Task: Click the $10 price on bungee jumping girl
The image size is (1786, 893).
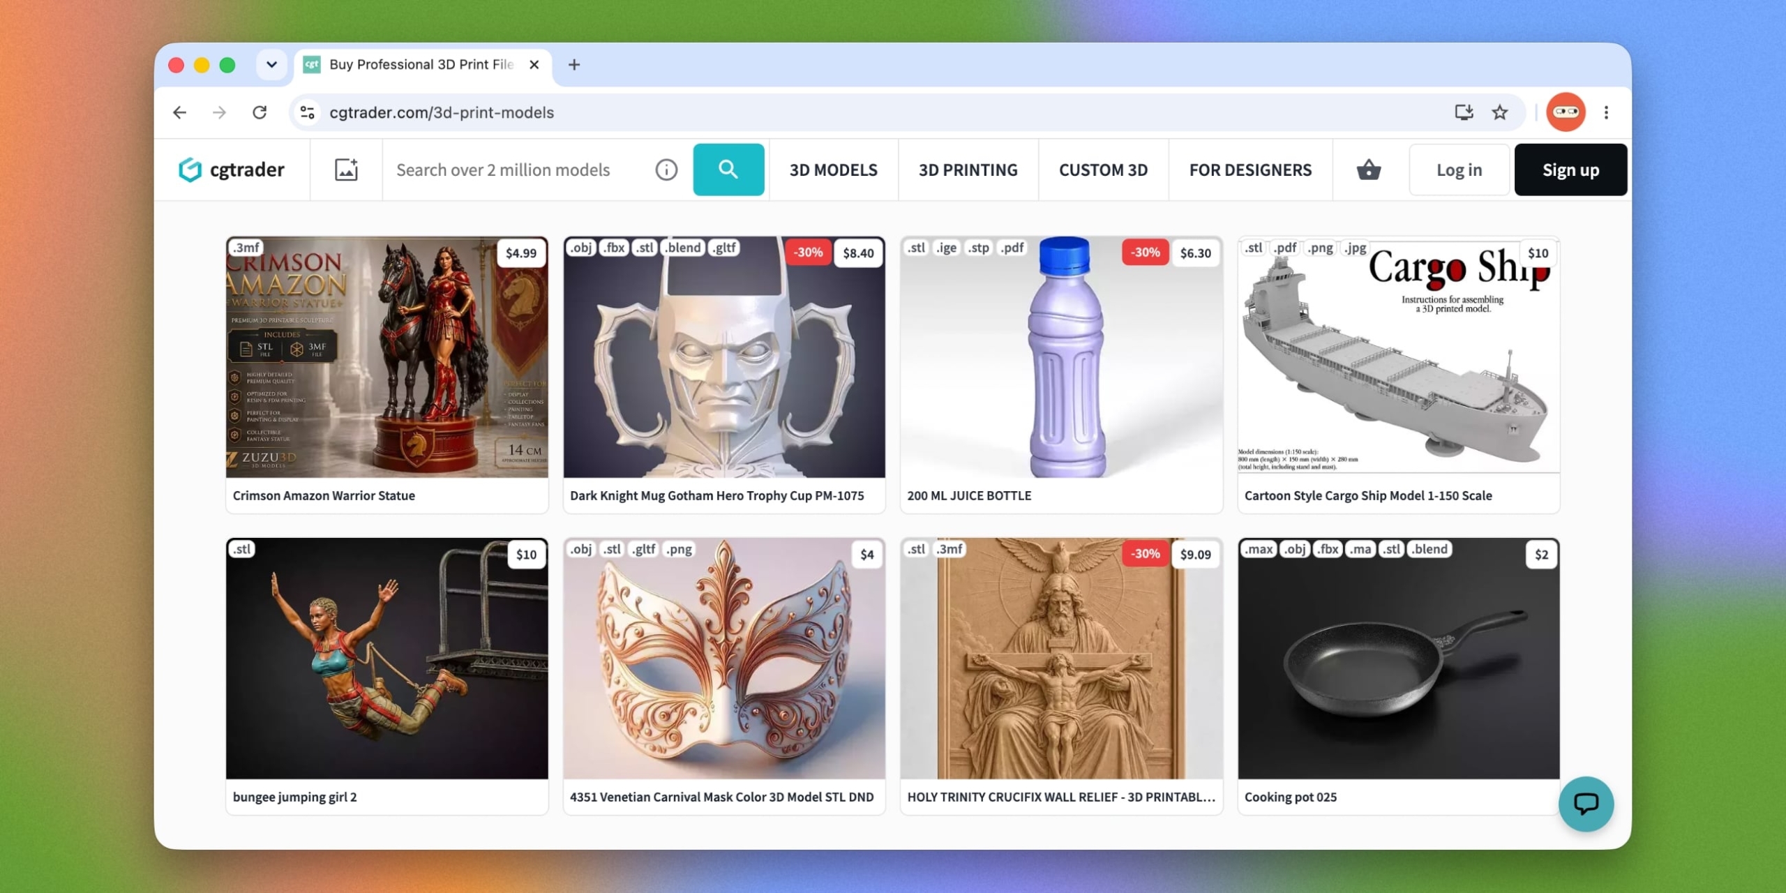Action: (526, 554)
